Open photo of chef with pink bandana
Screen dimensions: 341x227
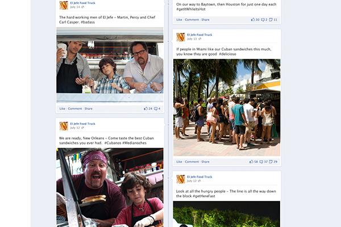[x=110, y=187]
